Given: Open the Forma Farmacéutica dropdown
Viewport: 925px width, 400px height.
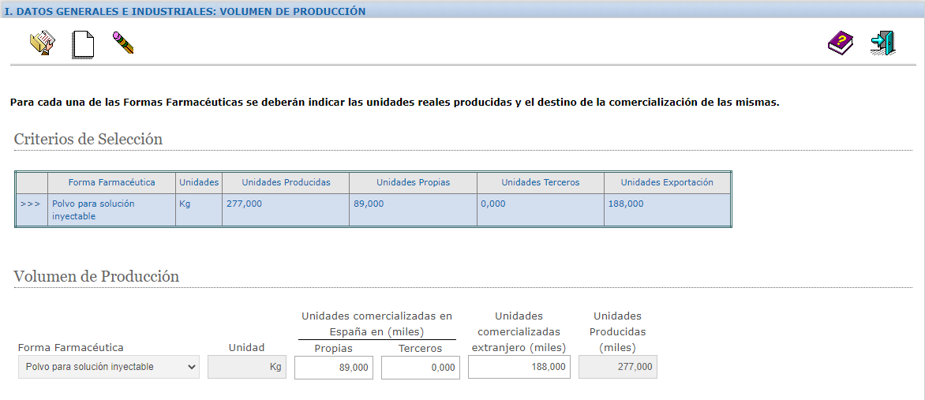Looking at the screenshot, I should click(109, 367).
